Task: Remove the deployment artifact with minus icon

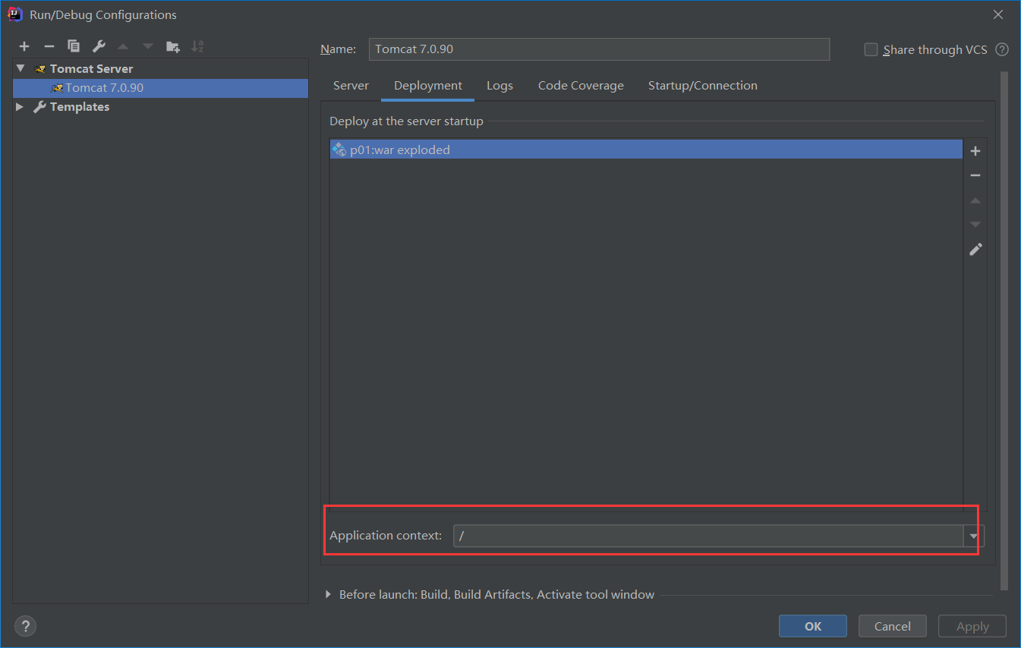Action: [975, 175]
